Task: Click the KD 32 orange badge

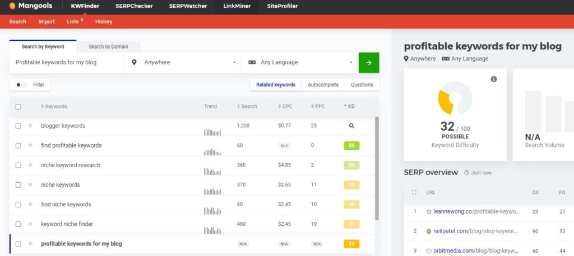Action: pyautogui.click(x=351, y=244)
